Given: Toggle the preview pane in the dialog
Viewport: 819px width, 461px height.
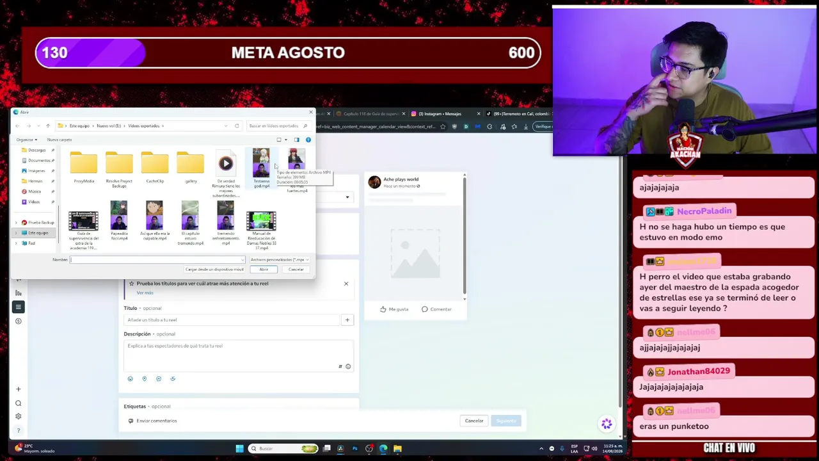Looking at the screenshot, I should pos(296,140).
